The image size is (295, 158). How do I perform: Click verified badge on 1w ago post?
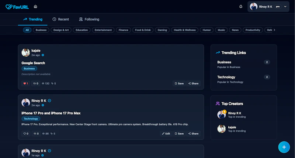49,151
